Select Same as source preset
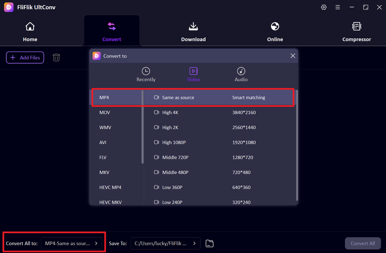The width and height of the screenshot is (386, 253). coord(219,98)
